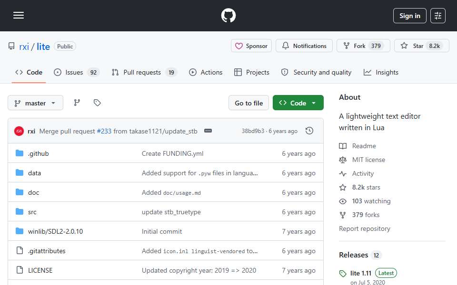Click the Go to file button
Viewport: 457px width, 285px height.
[248, 103]
